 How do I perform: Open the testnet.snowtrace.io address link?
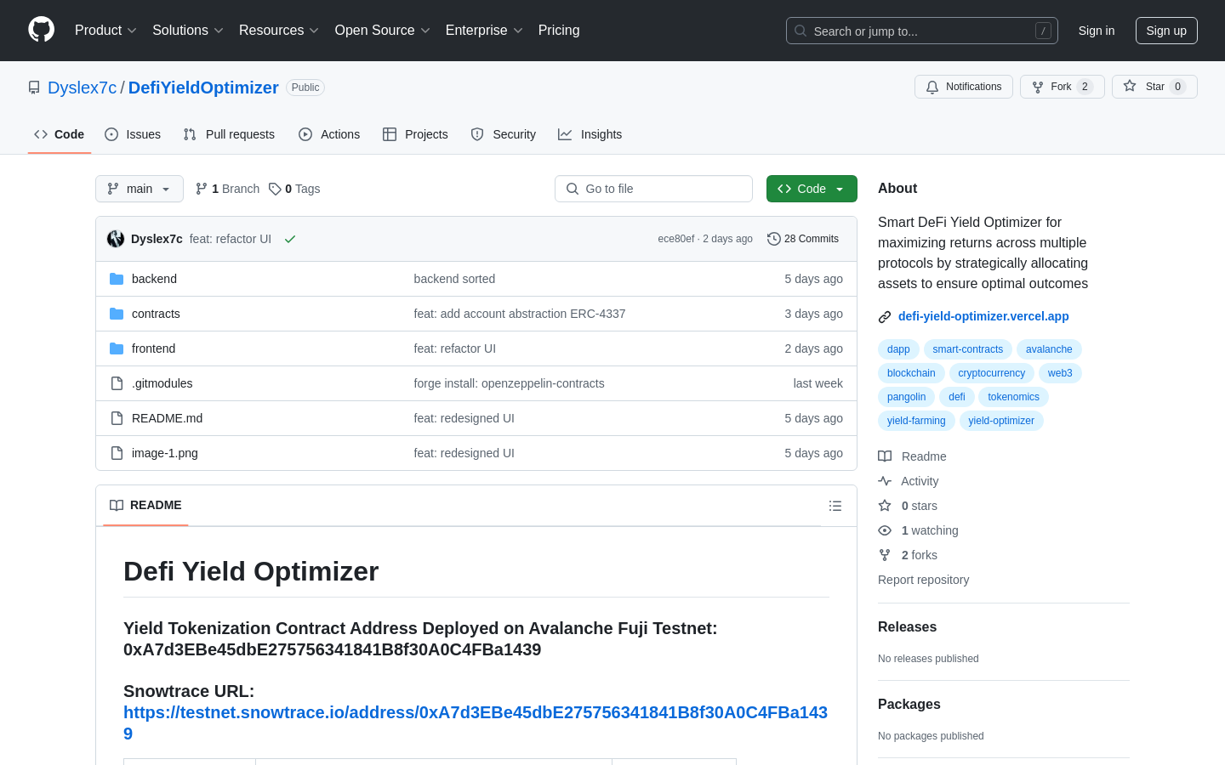click(476, 722)
